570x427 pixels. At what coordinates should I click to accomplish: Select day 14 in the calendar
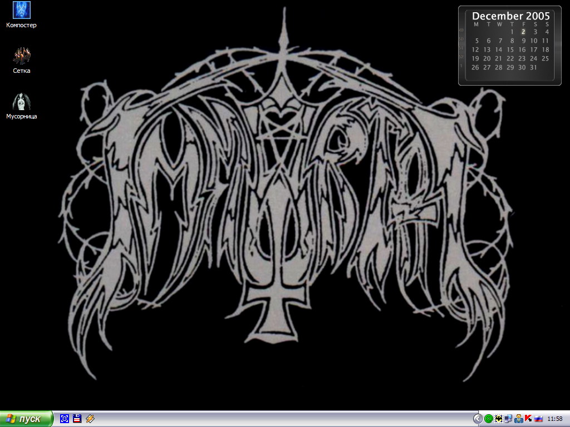(499, 49)
